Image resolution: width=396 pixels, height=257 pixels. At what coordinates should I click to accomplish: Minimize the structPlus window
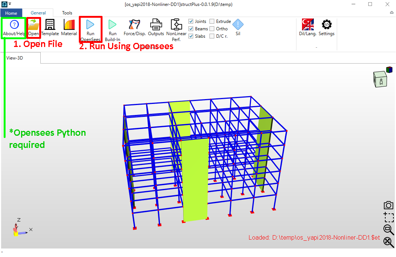353,4
